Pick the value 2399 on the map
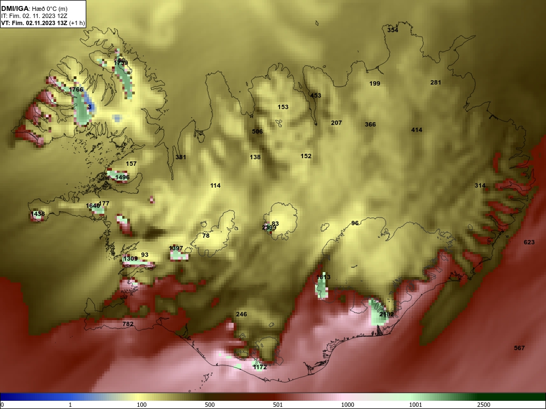 pyautogui.click(x=269, y=227)
